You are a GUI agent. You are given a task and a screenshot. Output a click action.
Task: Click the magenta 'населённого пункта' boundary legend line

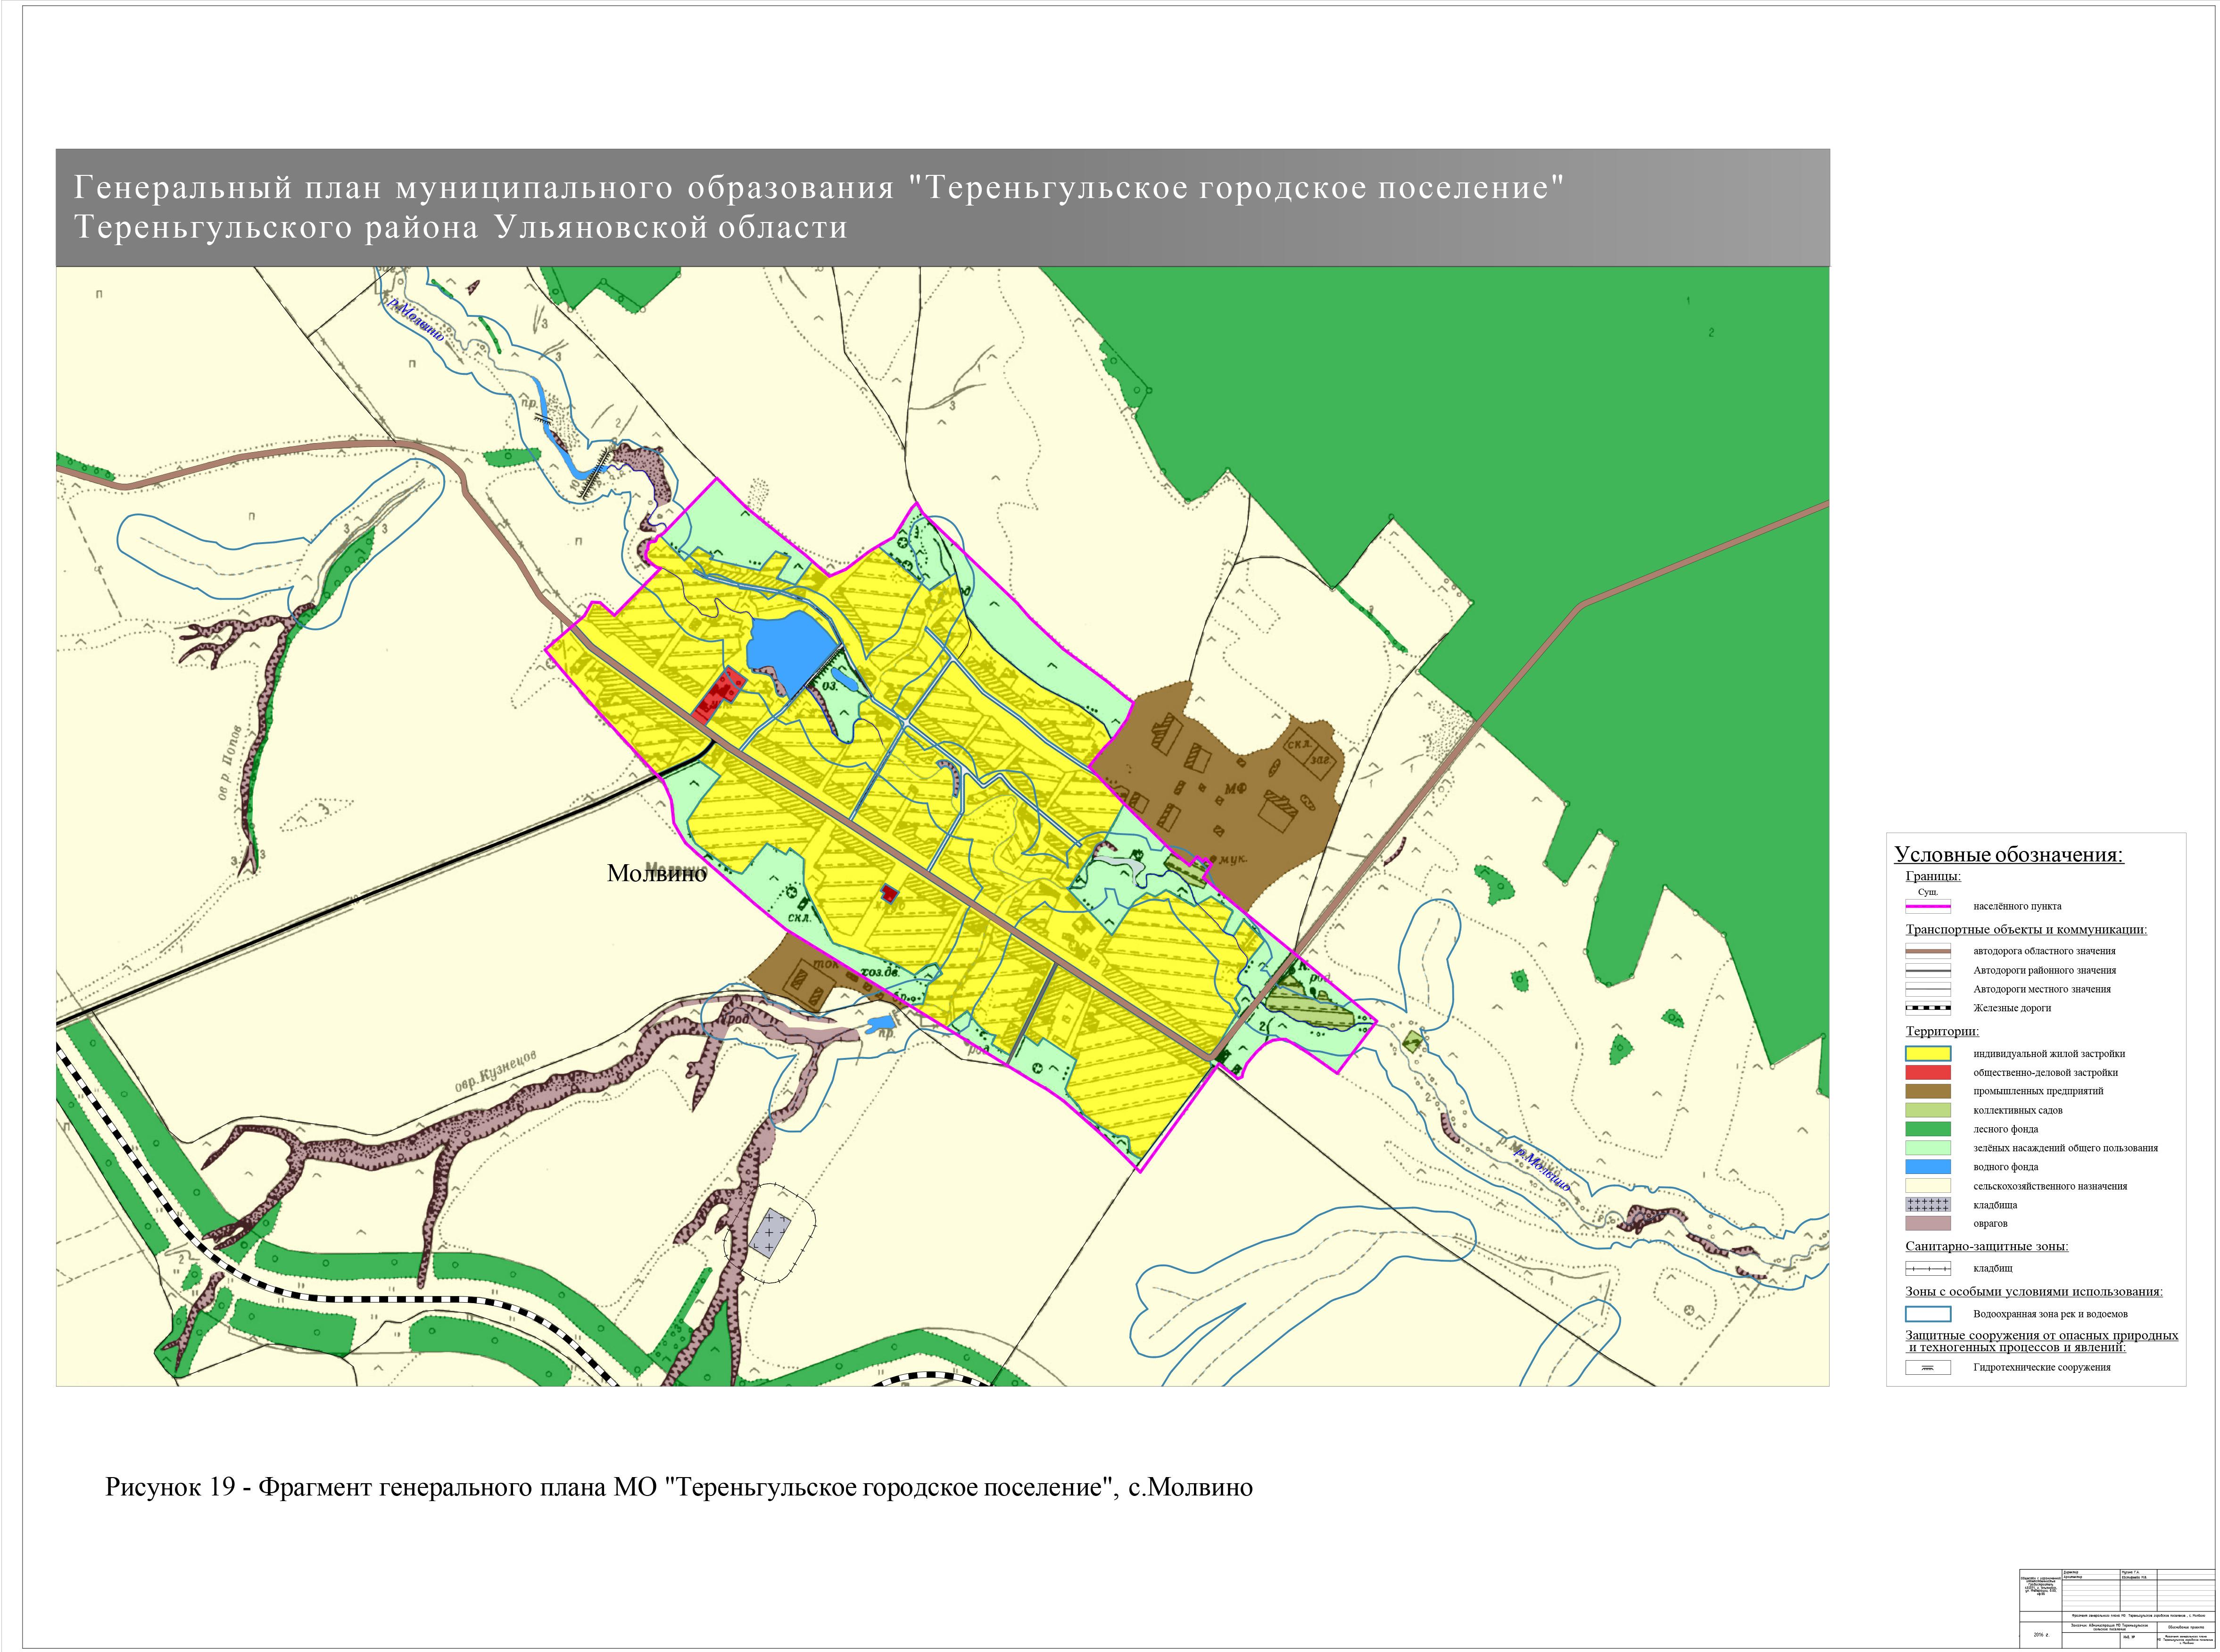1928,907
